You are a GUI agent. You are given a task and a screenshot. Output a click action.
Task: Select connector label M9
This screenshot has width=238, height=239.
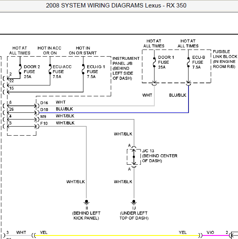43,117
